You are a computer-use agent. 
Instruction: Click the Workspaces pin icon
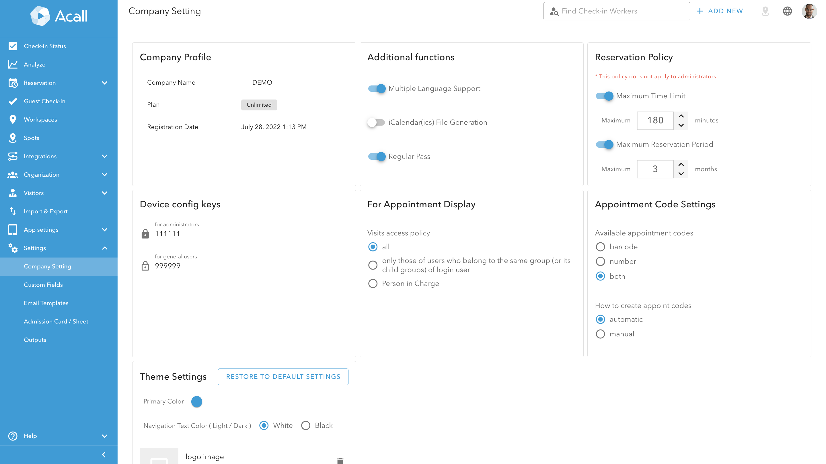(x=13, y=120)
